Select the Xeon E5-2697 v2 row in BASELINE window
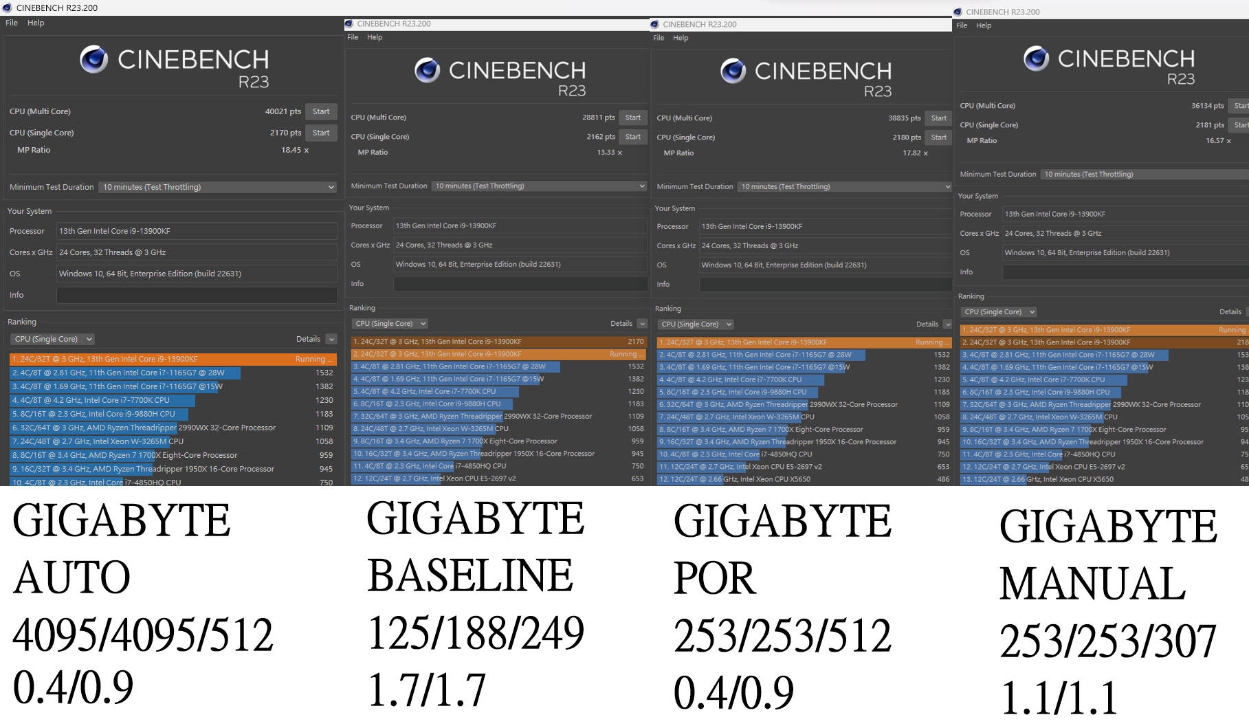This screenshot has height=728, width=1249. pos(499,478)
